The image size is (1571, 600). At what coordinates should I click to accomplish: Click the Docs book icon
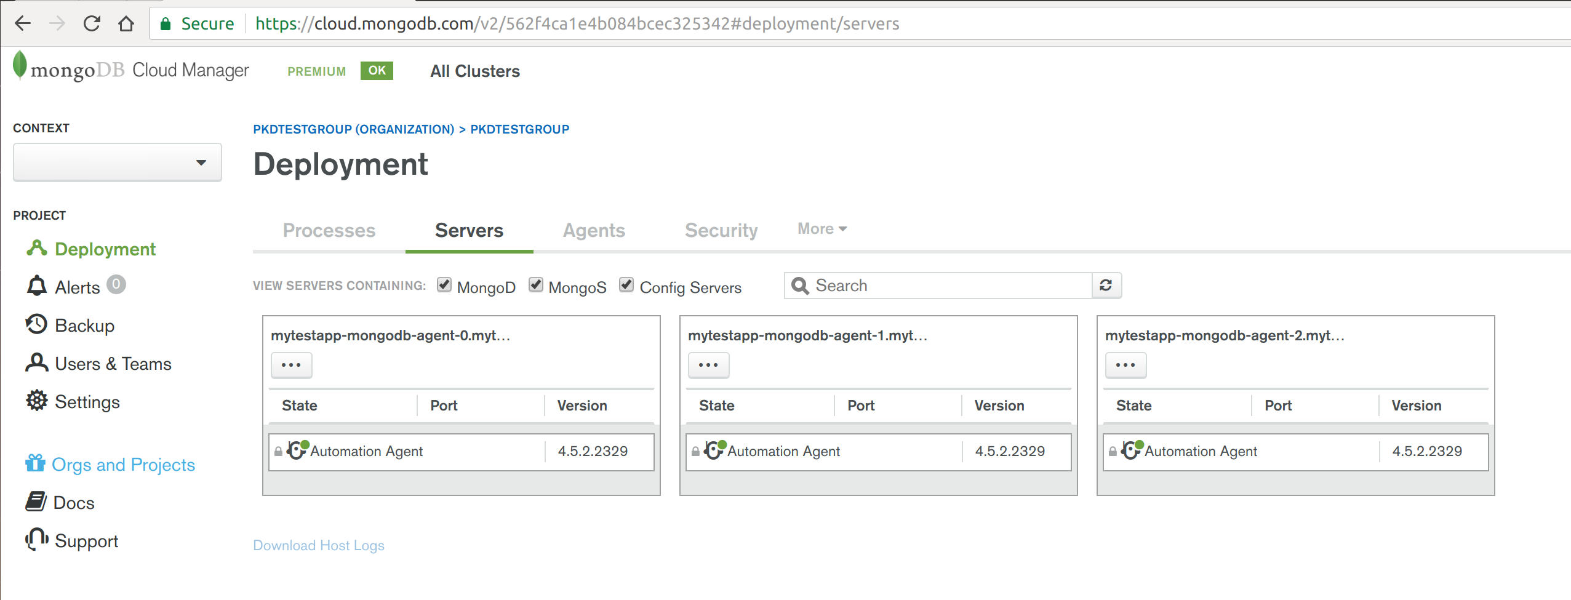tap(36, 502)
